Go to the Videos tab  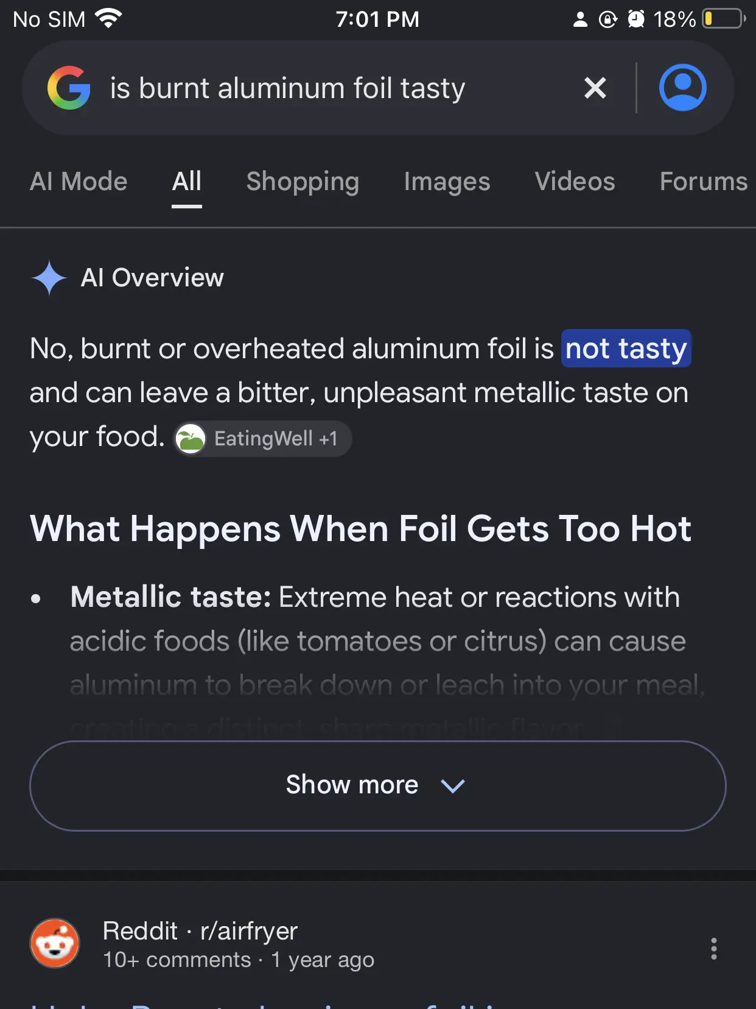click(575, 182)
